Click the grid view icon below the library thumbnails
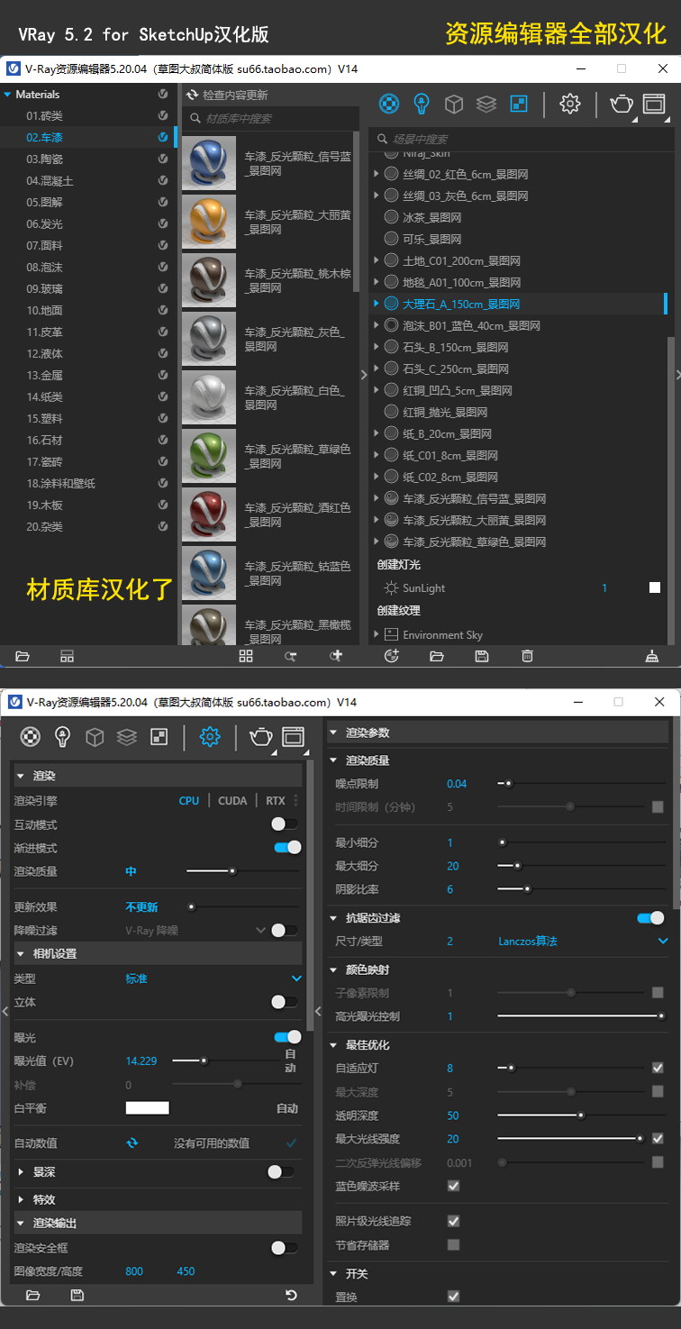The image size is (681, 1329). point(246,656)
